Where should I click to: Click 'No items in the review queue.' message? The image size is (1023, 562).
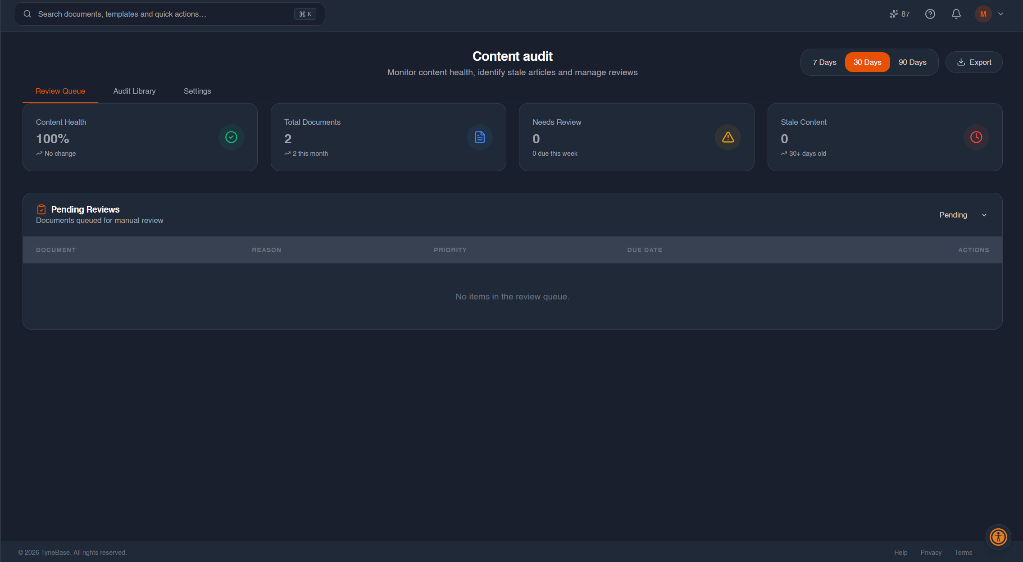point(513,297)
